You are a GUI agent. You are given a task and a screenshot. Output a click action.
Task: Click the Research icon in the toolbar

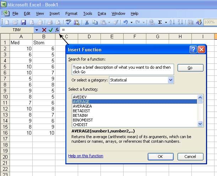76,22
